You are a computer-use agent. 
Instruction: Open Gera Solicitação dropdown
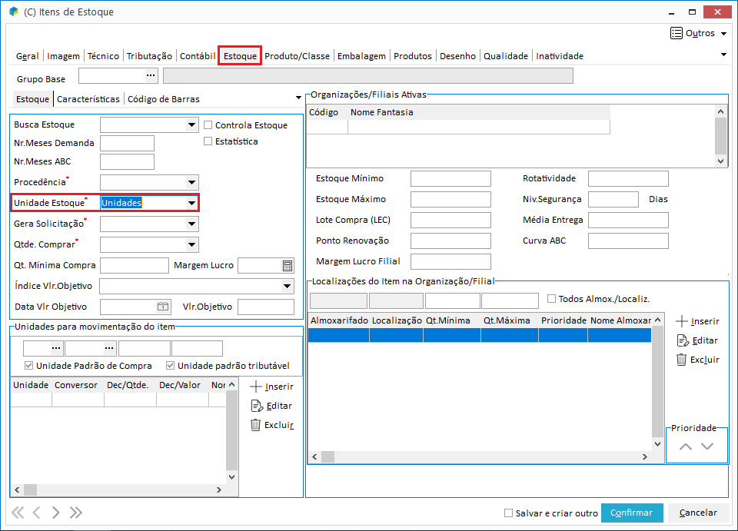point(191,224)
